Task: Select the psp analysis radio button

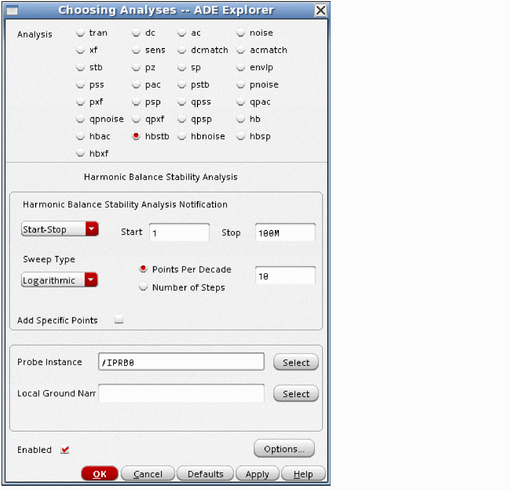Action: coord(136,102)
